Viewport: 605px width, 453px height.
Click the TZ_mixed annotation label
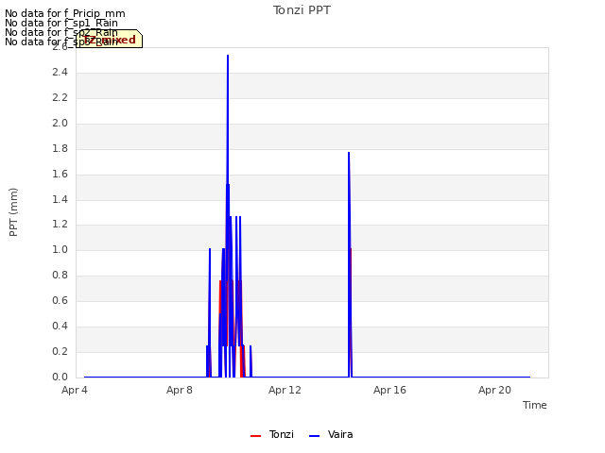coord(110,40)
